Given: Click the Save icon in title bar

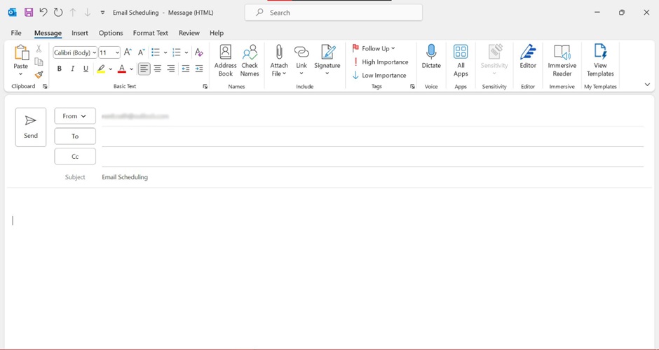Looking at the screenshot, I should (29, 13).
